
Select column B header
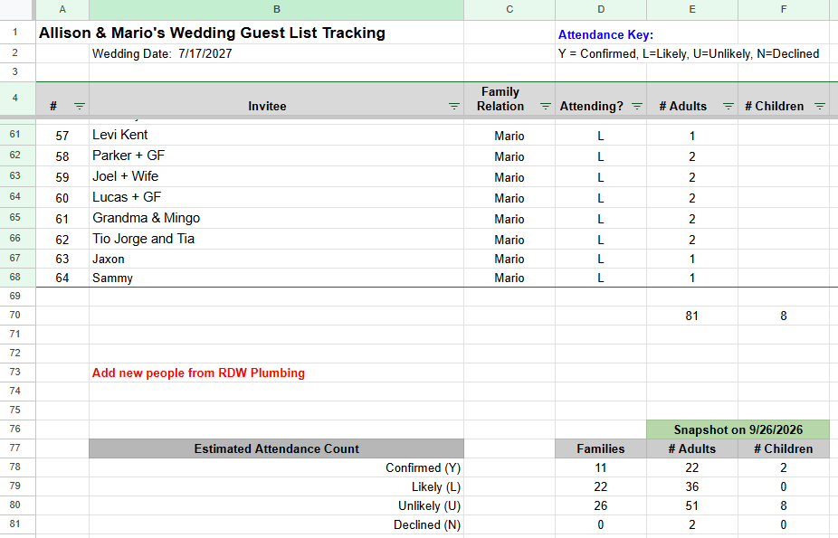point(276,10)
